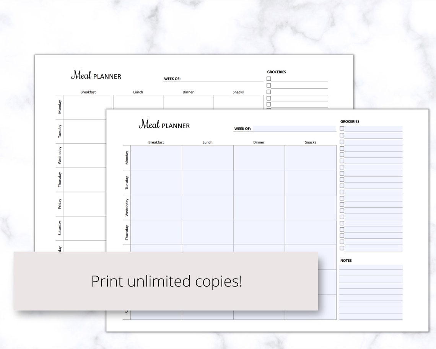
Task: Check the top grocery checkbox on back planner
Action: click(x=342, y=128)
